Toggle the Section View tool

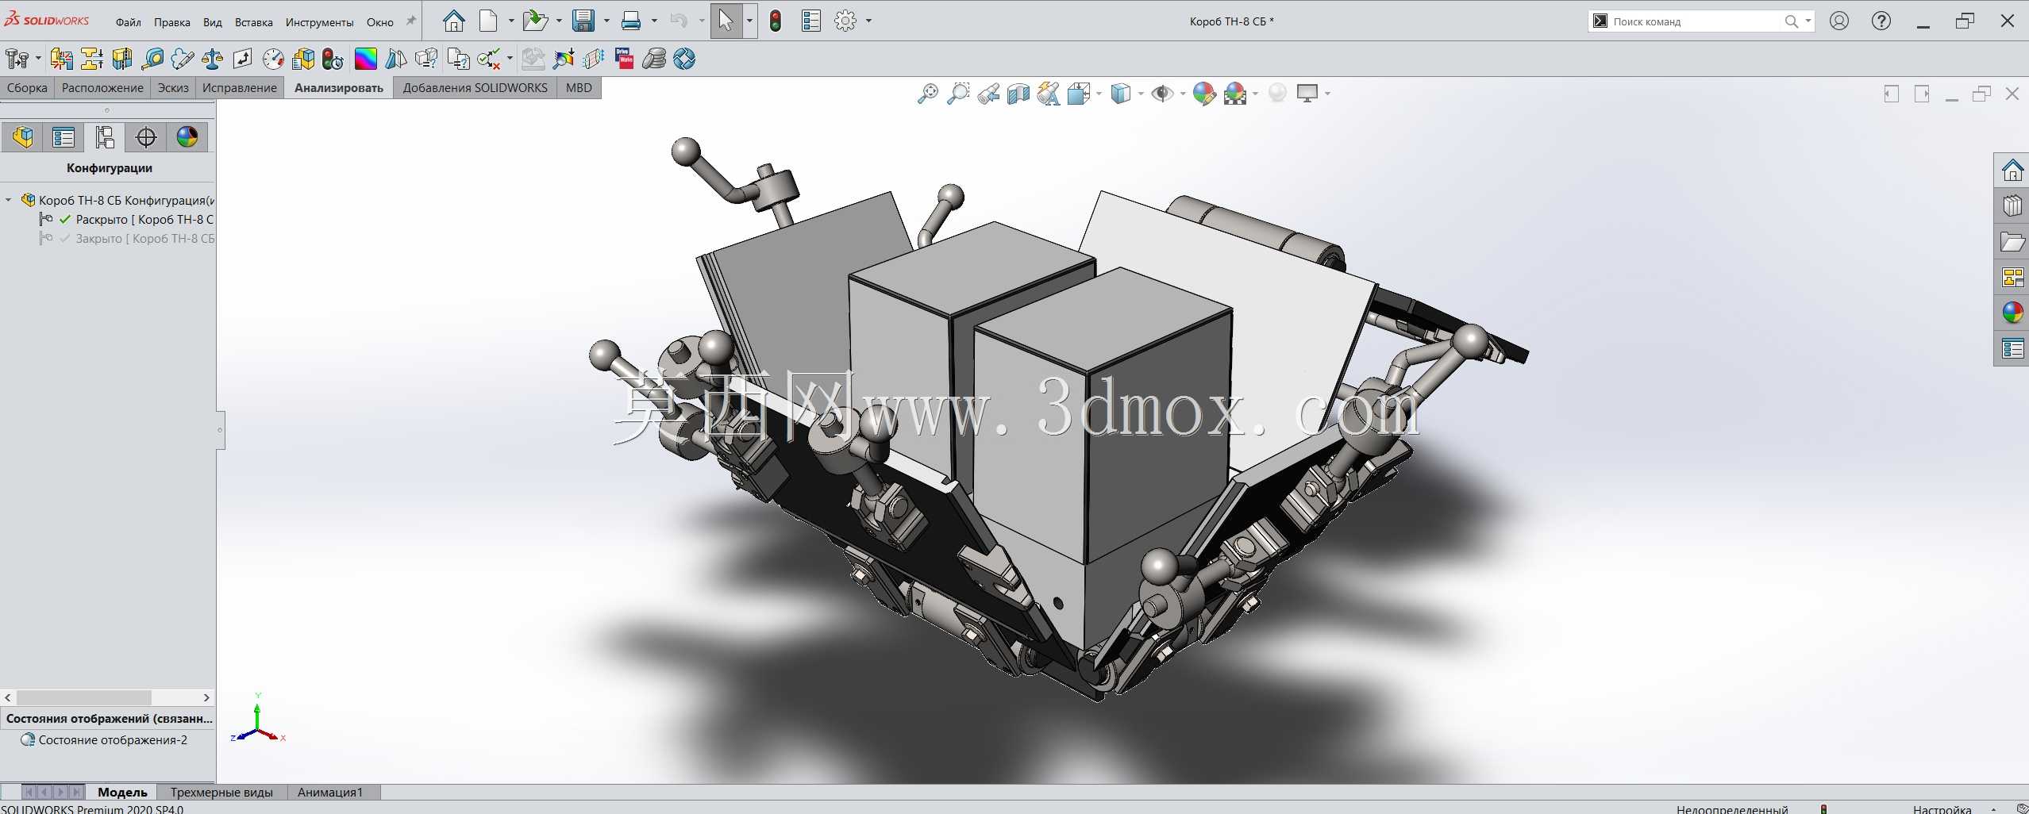[x=1018, y=94]
